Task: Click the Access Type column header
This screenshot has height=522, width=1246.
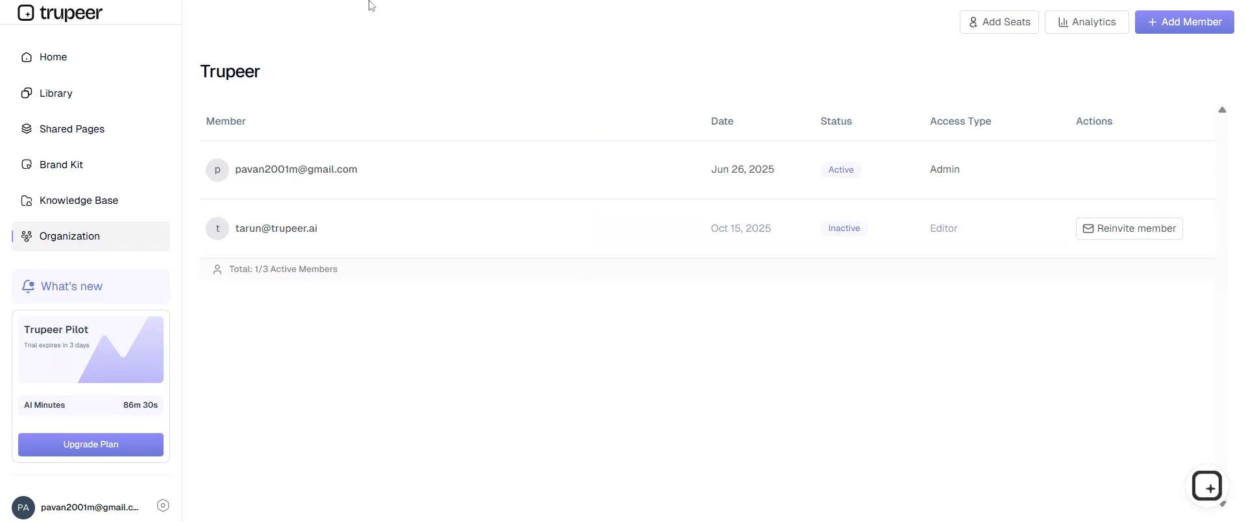Action: click(x=960, y=121)
